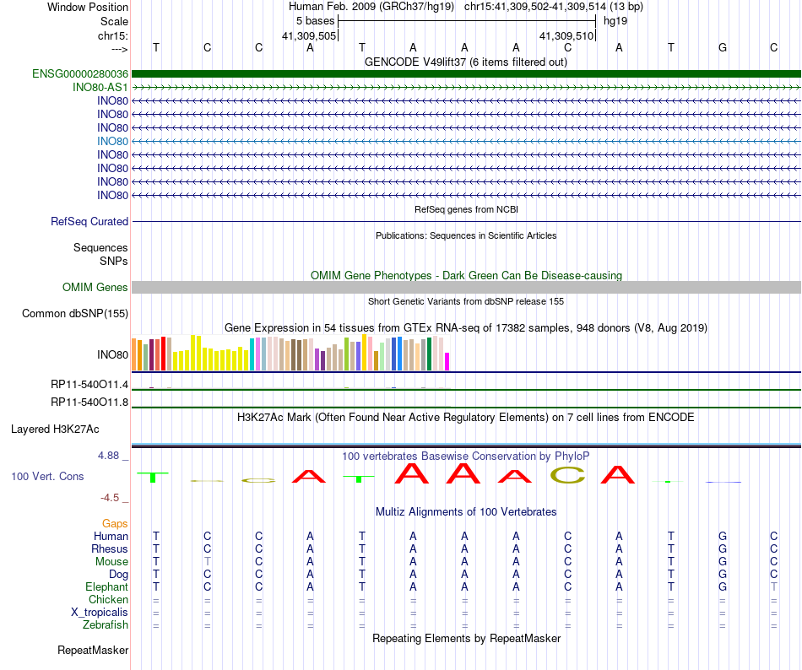Click INO80 label beside expression bar chart

click(112, 354)
